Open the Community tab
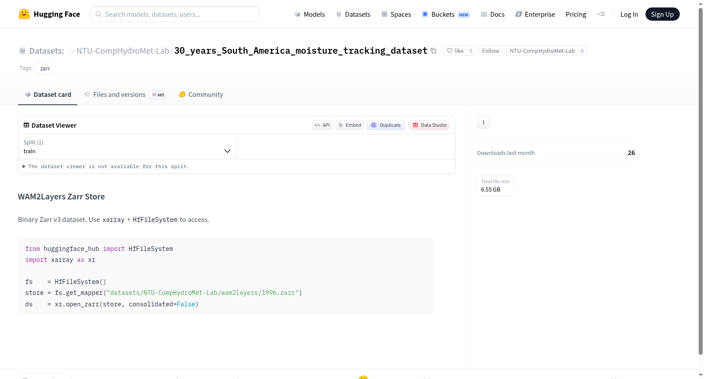This screenshot has height=379, width=704. point(201,95)
